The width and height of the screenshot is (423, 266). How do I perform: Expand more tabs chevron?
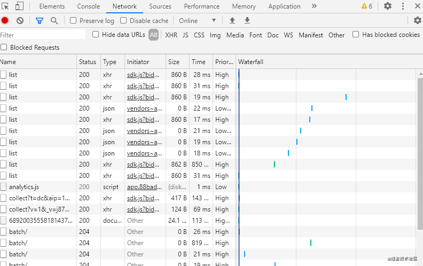(x=314, y=6)
